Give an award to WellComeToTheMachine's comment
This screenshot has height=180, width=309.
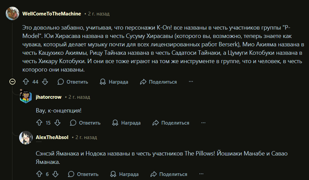click(x=114, y=82)
